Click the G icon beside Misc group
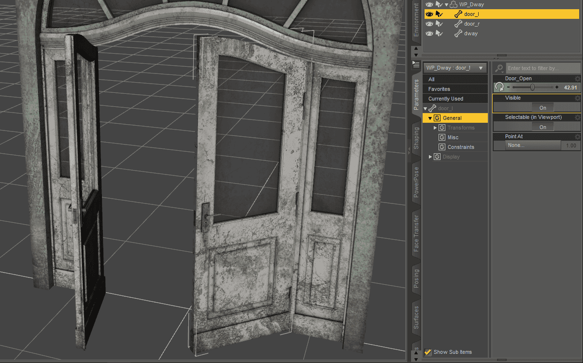Viewport: 583px width, 363px height. click(x=441, y=137)
